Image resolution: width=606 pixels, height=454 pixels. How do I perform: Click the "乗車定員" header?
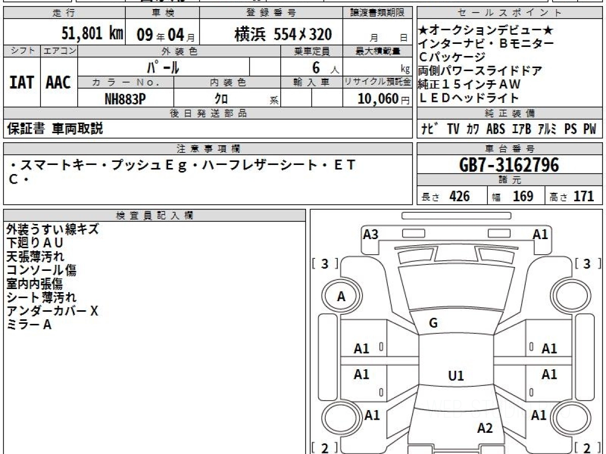pos(312,51)
